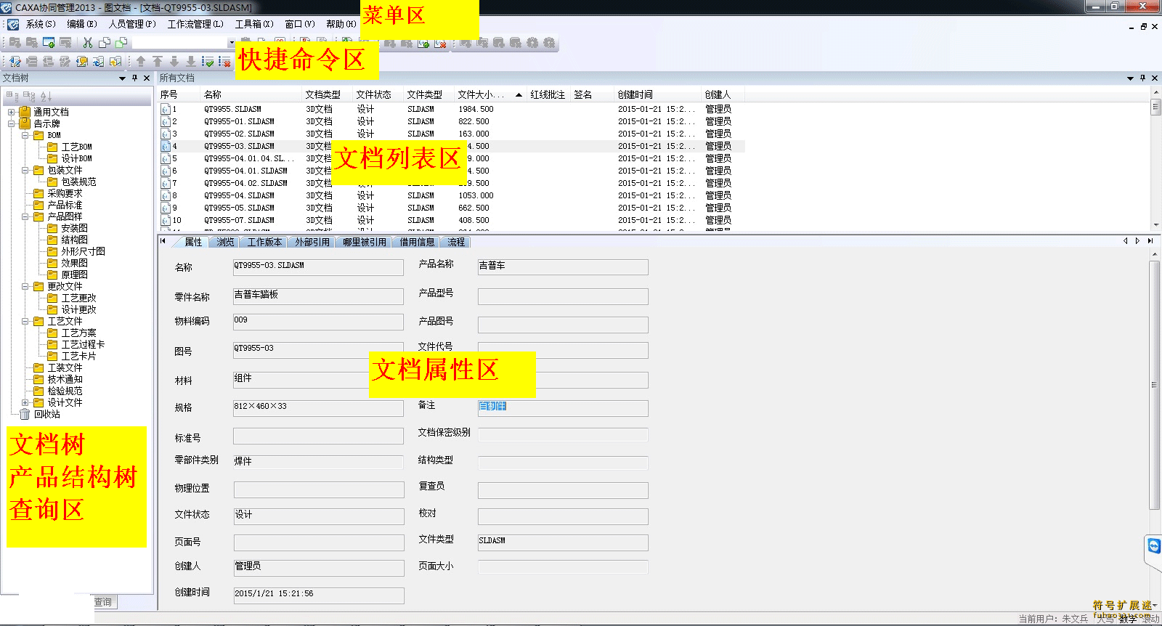Screen dimensions: 1162x626
Task: Collapse the 更改文件 folder node
Action: (x=25, y=286)
